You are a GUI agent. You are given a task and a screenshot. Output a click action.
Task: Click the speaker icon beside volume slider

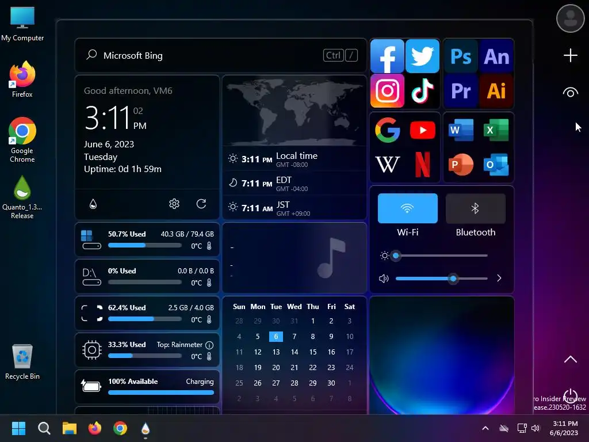[x=384, y=279]
